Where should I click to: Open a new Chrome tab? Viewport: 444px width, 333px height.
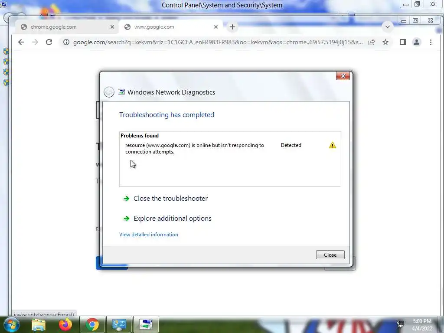232,27
